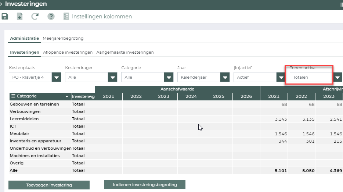
Task: Switch to the Meerjarenbegroting tab
Action: click(63, 38)
